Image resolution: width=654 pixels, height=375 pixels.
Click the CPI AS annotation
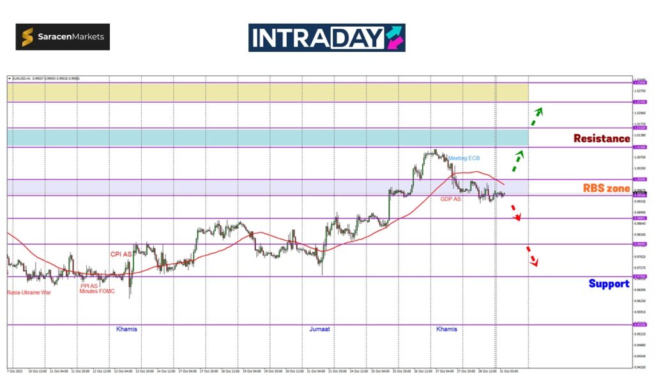(121, 254)
